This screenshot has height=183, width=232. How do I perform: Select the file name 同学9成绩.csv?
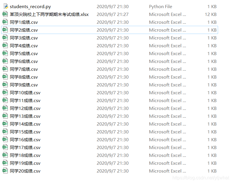[24, 85]
